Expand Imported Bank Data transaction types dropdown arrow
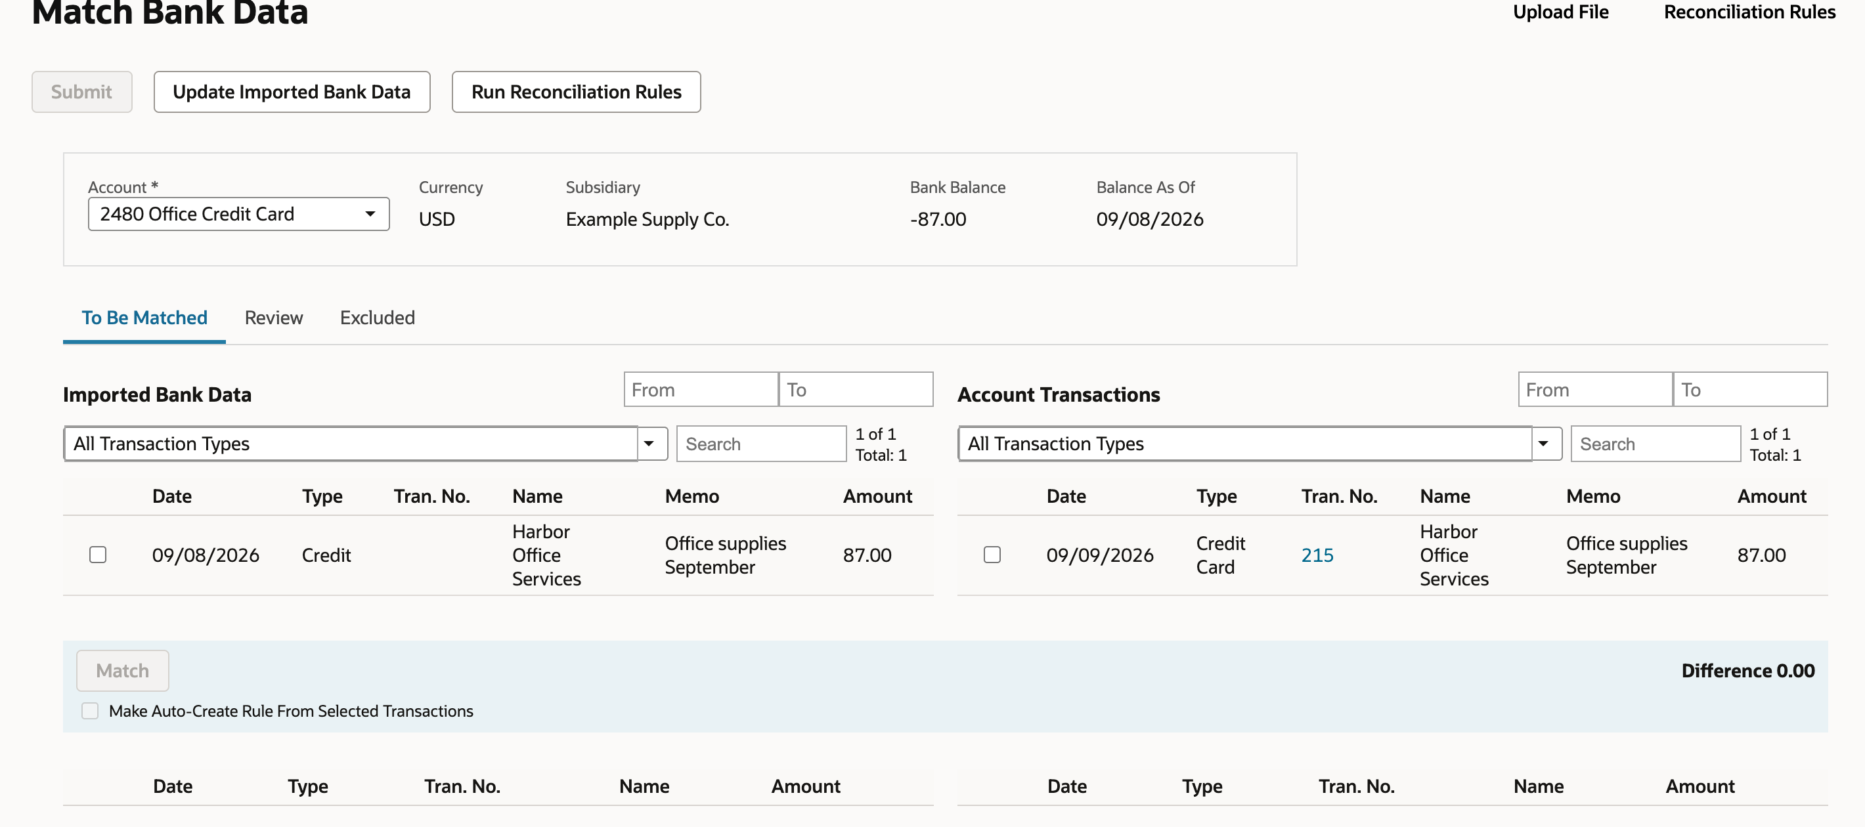1865x827 pixels. (x=650, y=444)
